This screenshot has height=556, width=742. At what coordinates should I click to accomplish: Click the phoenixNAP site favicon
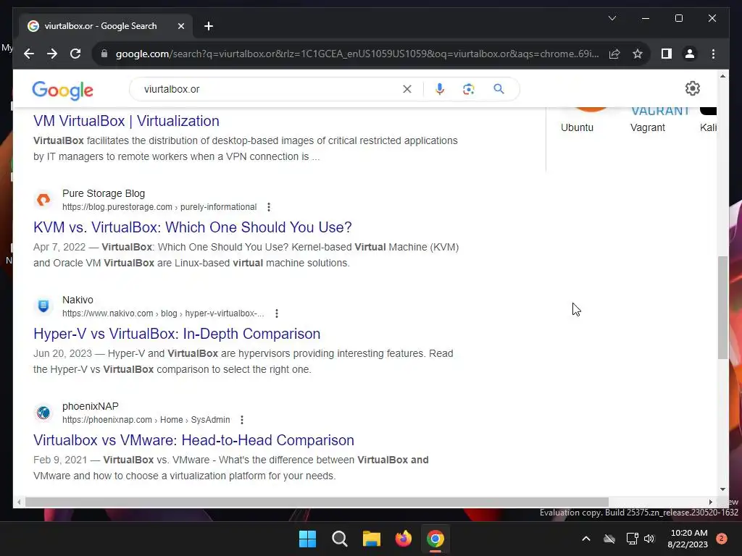[x=43, y=412]
